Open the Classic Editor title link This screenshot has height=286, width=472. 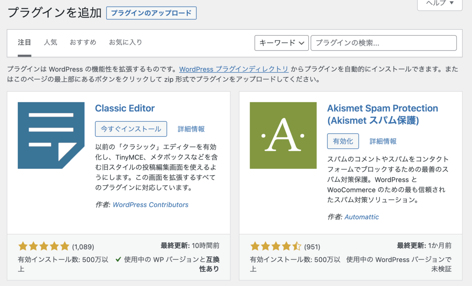[x=125, y=108]
